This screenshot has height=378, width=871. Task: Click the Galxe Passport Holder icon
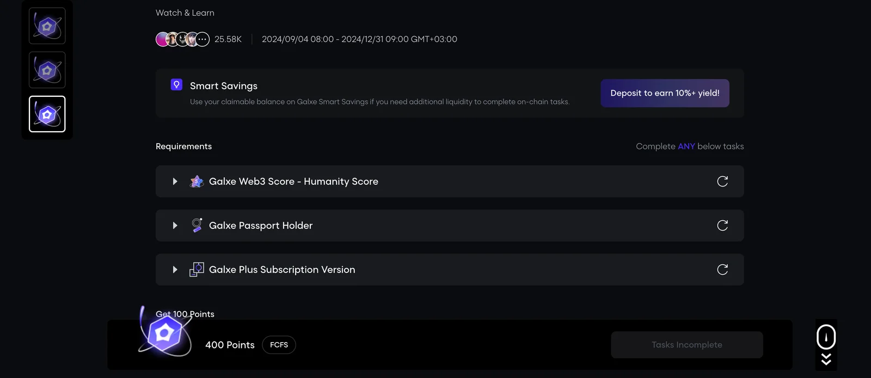(197, 225)
